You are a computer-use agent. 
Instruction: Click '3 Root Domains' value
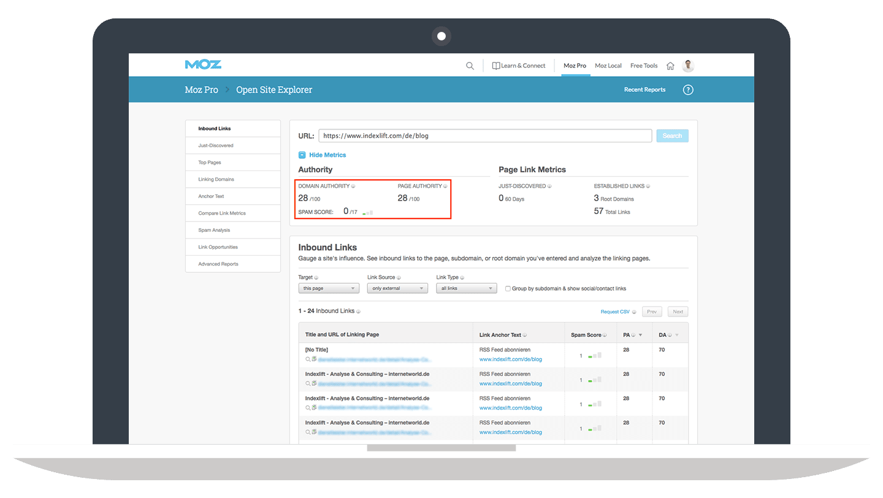point(614,199)
